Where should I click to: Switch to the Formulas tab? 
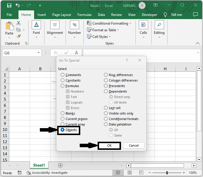(x=84, y=15)
